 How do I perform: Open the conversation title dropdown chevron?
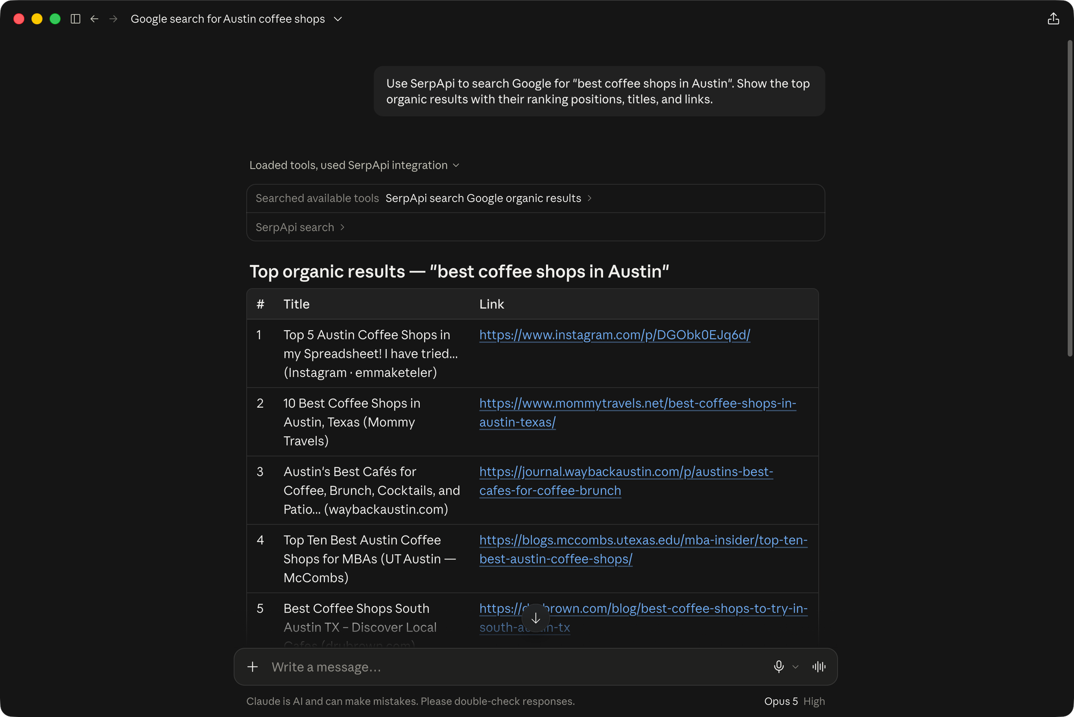[x=338, y=19]
